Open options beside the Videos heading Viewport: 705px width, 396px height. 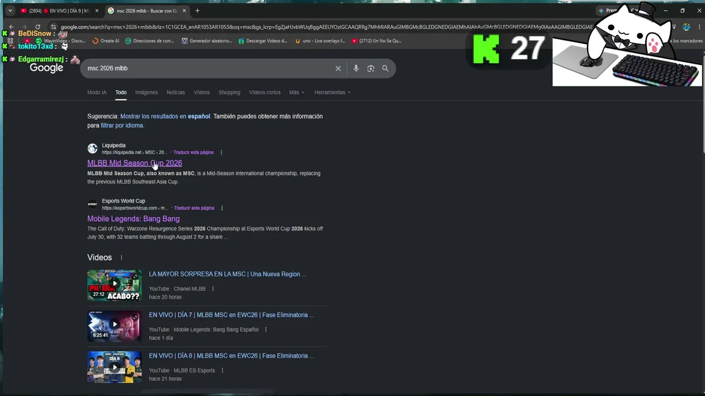121,257
